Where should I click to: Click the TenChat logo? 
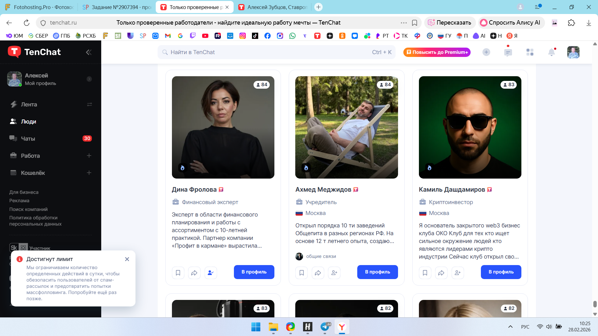[34, 52]
